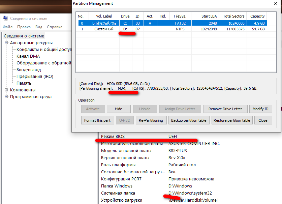Click the Capacity column header

[257, 16]
